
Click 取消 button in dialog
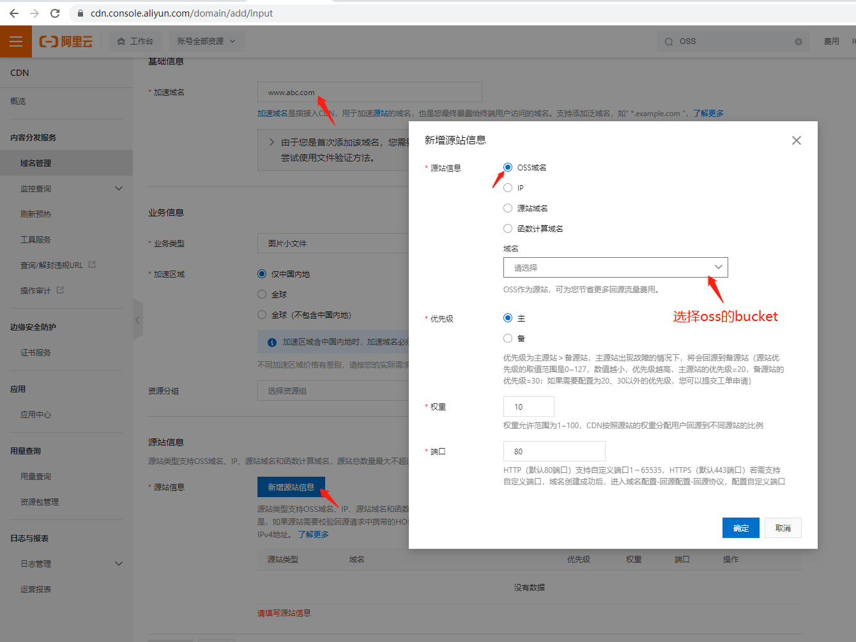[x=783, y=528]
